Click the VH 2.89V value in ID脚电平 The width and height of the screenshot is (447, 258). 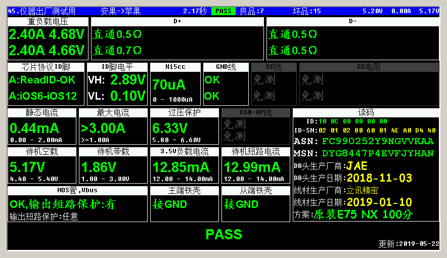(x=128, y=80)
